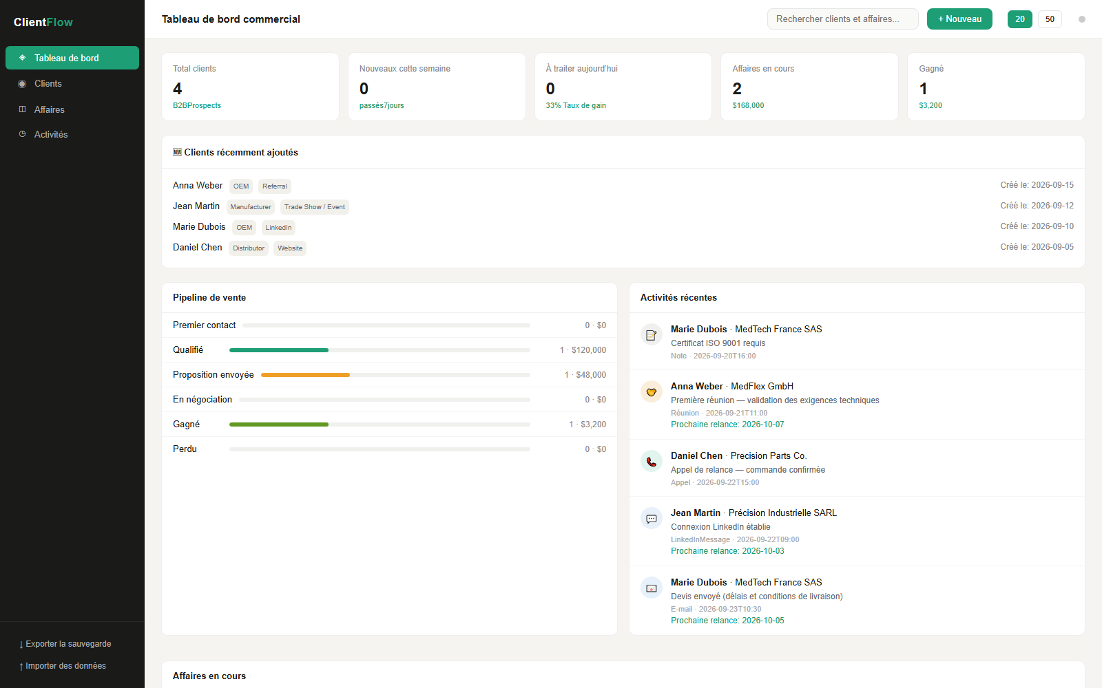Click the Tableau de bord diamond icon
This screenshot has width=1102, height=688.
point(22,58)
